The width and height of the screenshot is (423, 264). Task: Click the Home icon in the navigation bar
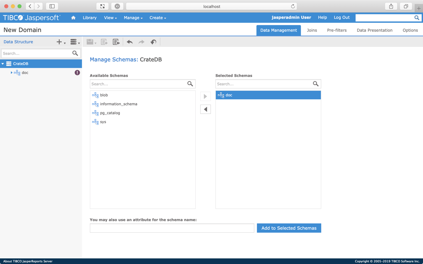(x=73, y=18)
